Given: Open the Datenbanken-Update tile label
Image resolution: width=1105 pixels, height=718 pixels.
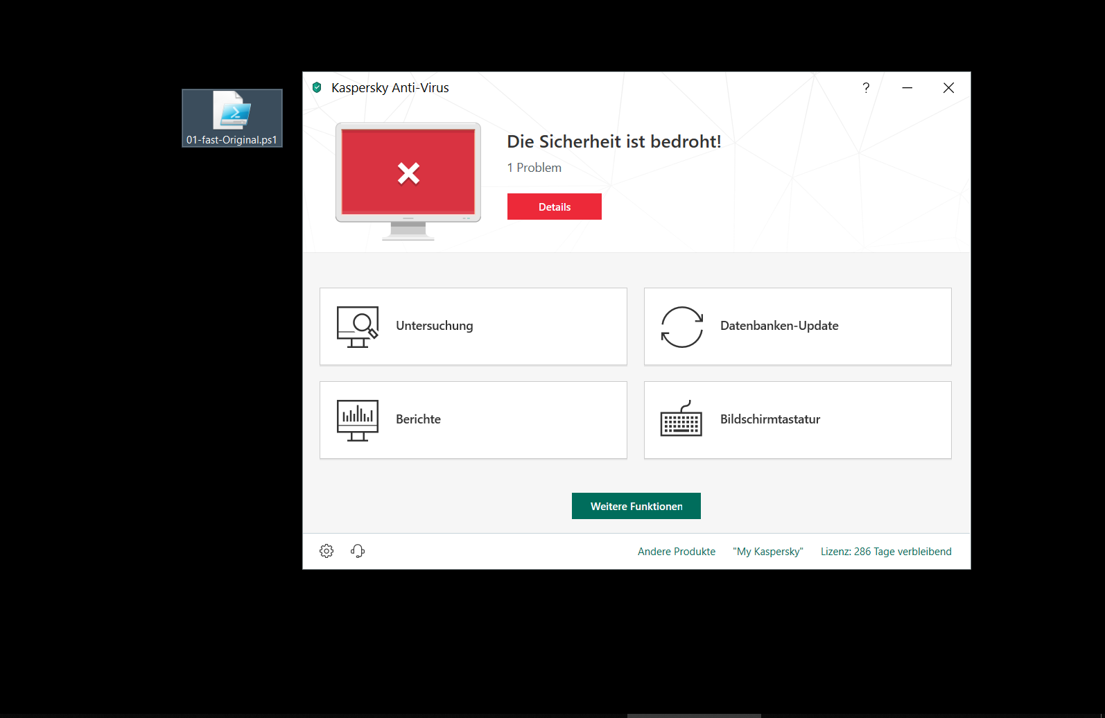Looking at the screenshot, I should tap(779, 326).
